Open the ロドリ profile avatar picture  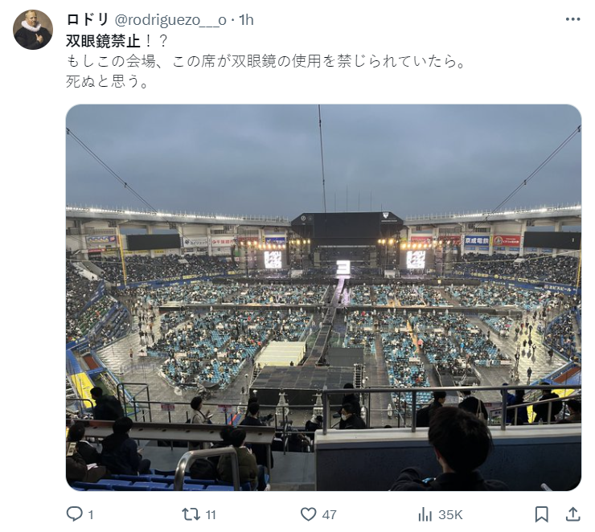pyautogui.click(x=33, y=30)
